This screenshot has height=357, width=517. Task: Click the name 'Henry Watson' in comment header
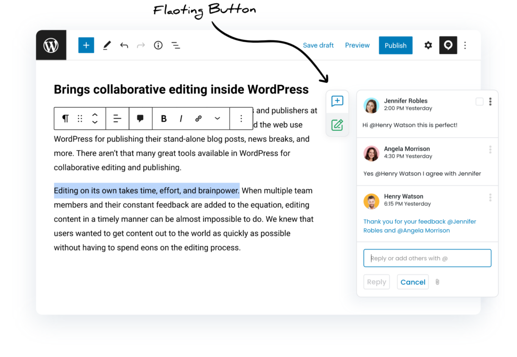(403, 196)
